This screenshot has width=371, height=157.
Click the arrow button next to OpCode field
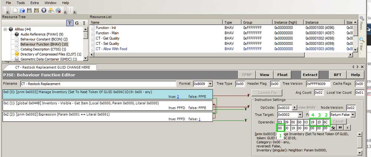pos(295,108)
